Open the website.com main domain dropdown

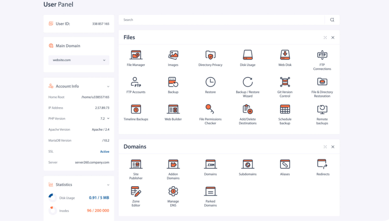tap(79, 60)
